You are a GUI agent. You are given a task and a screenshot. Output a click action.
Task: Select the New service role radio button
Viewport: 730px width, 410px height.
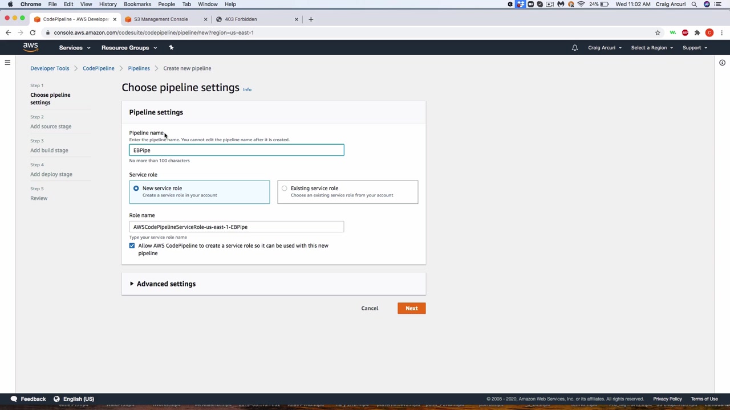click(x=136, y=188)
